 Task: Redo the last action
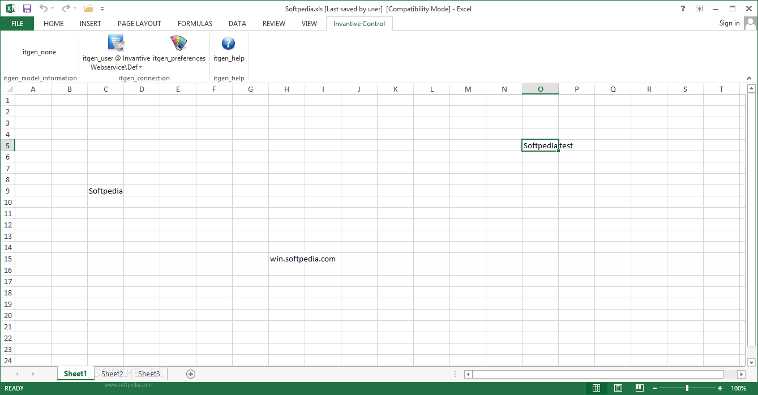pos(66,8)
